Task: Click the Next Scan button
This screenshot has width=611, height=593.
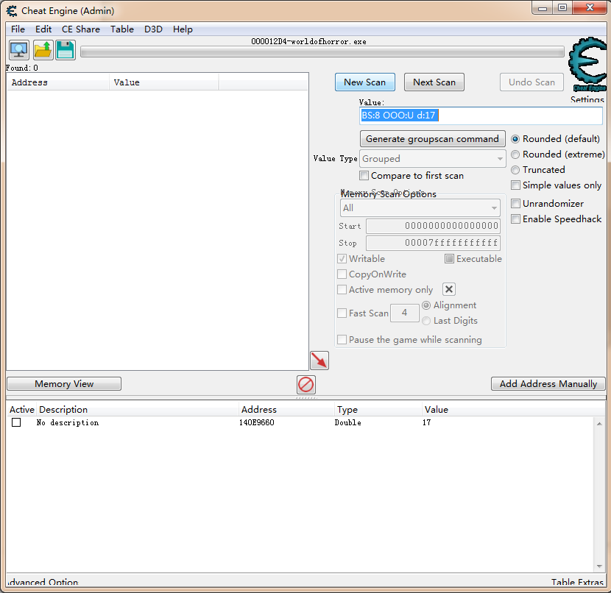Action: tap(434, 82)
